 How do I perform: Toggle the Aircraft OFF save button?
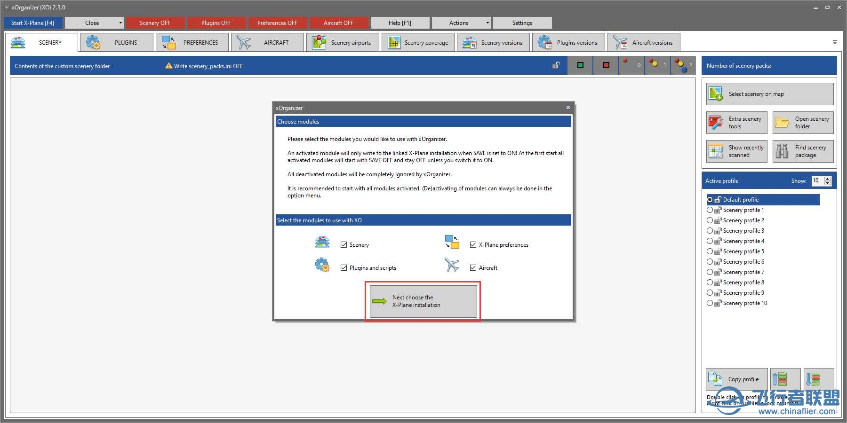tap(338, 23)
